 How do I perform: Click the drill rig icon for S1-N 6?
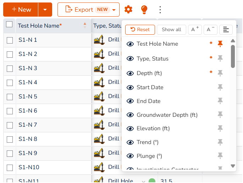tap(99, 110)
